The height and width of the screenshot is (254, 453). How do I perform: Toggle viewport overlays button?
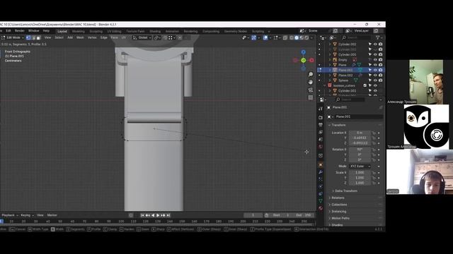[265, 37]
